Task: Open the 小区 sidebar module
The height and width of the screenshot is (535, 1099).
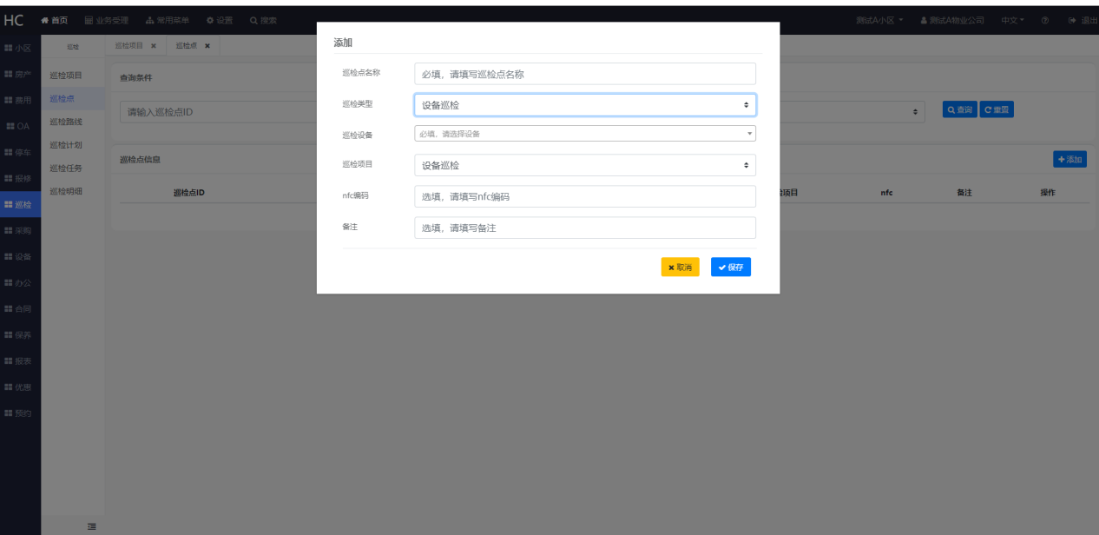Action: click(19, 48)
